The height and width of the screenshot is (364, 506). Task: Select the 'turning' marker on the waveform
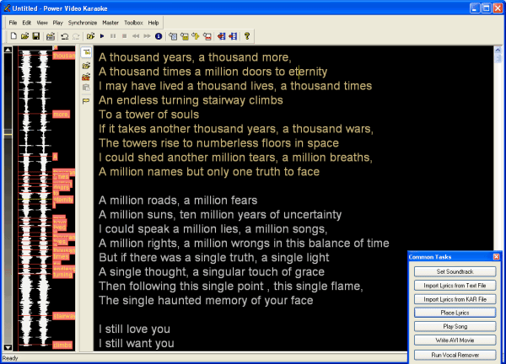(x=63, y=275)
